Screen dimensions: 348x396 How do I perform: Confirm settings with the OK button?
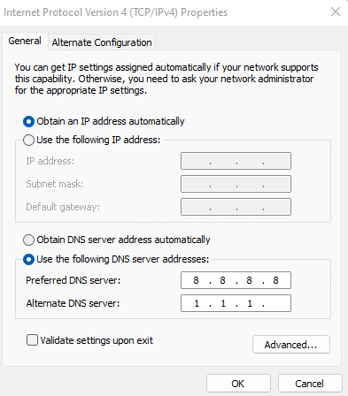pos(238,384)
